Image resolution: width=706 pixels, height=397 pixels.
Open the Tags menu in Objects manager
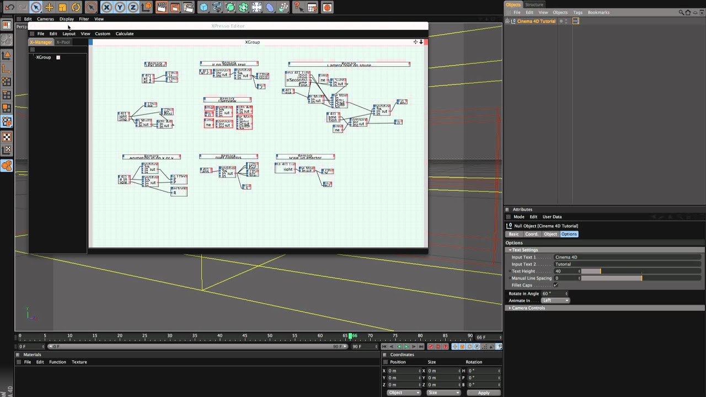pyautogui.click(x=577, y=12)
